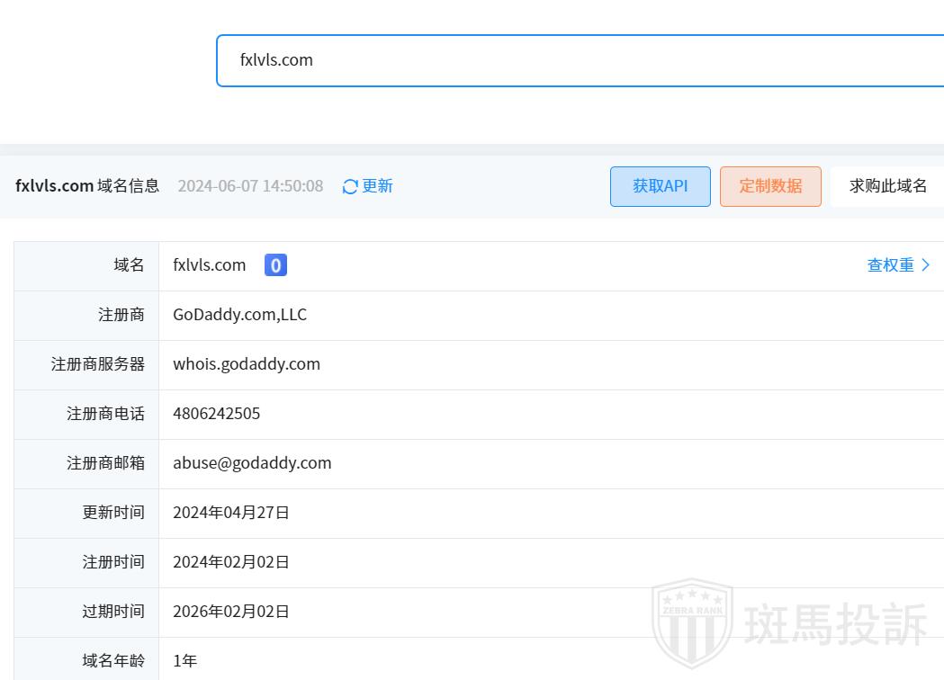Click the query timestamp 2024-06-07 14:50:08
Viewport: 944px width, 680px height.
[x=250, y=186]
